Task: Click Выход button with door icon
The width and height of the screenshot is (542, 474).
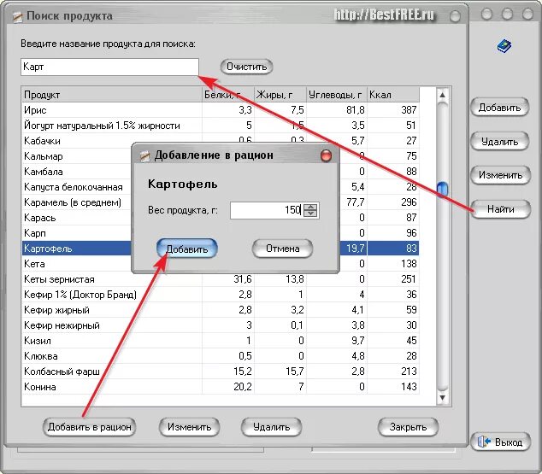Action: pyautogui.click(x=500, y=442)
